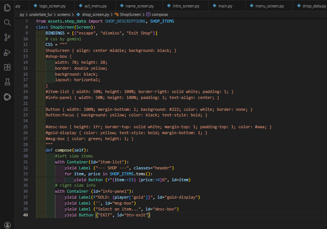The height and width of the screenshot is (229, 327).
Task: Open the Extensions view
Action: [7, 67]
